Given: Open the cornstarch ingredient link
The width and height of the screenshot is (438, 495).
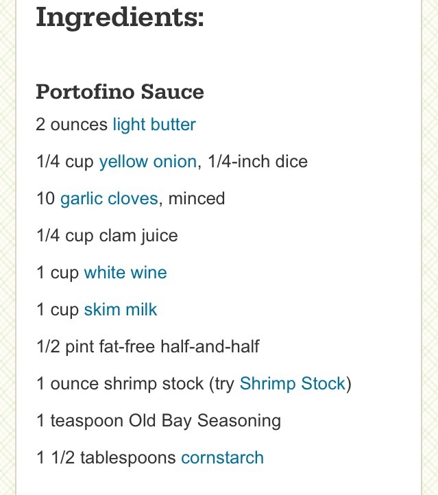Looking at the screenshot, I should pos(223,457).
